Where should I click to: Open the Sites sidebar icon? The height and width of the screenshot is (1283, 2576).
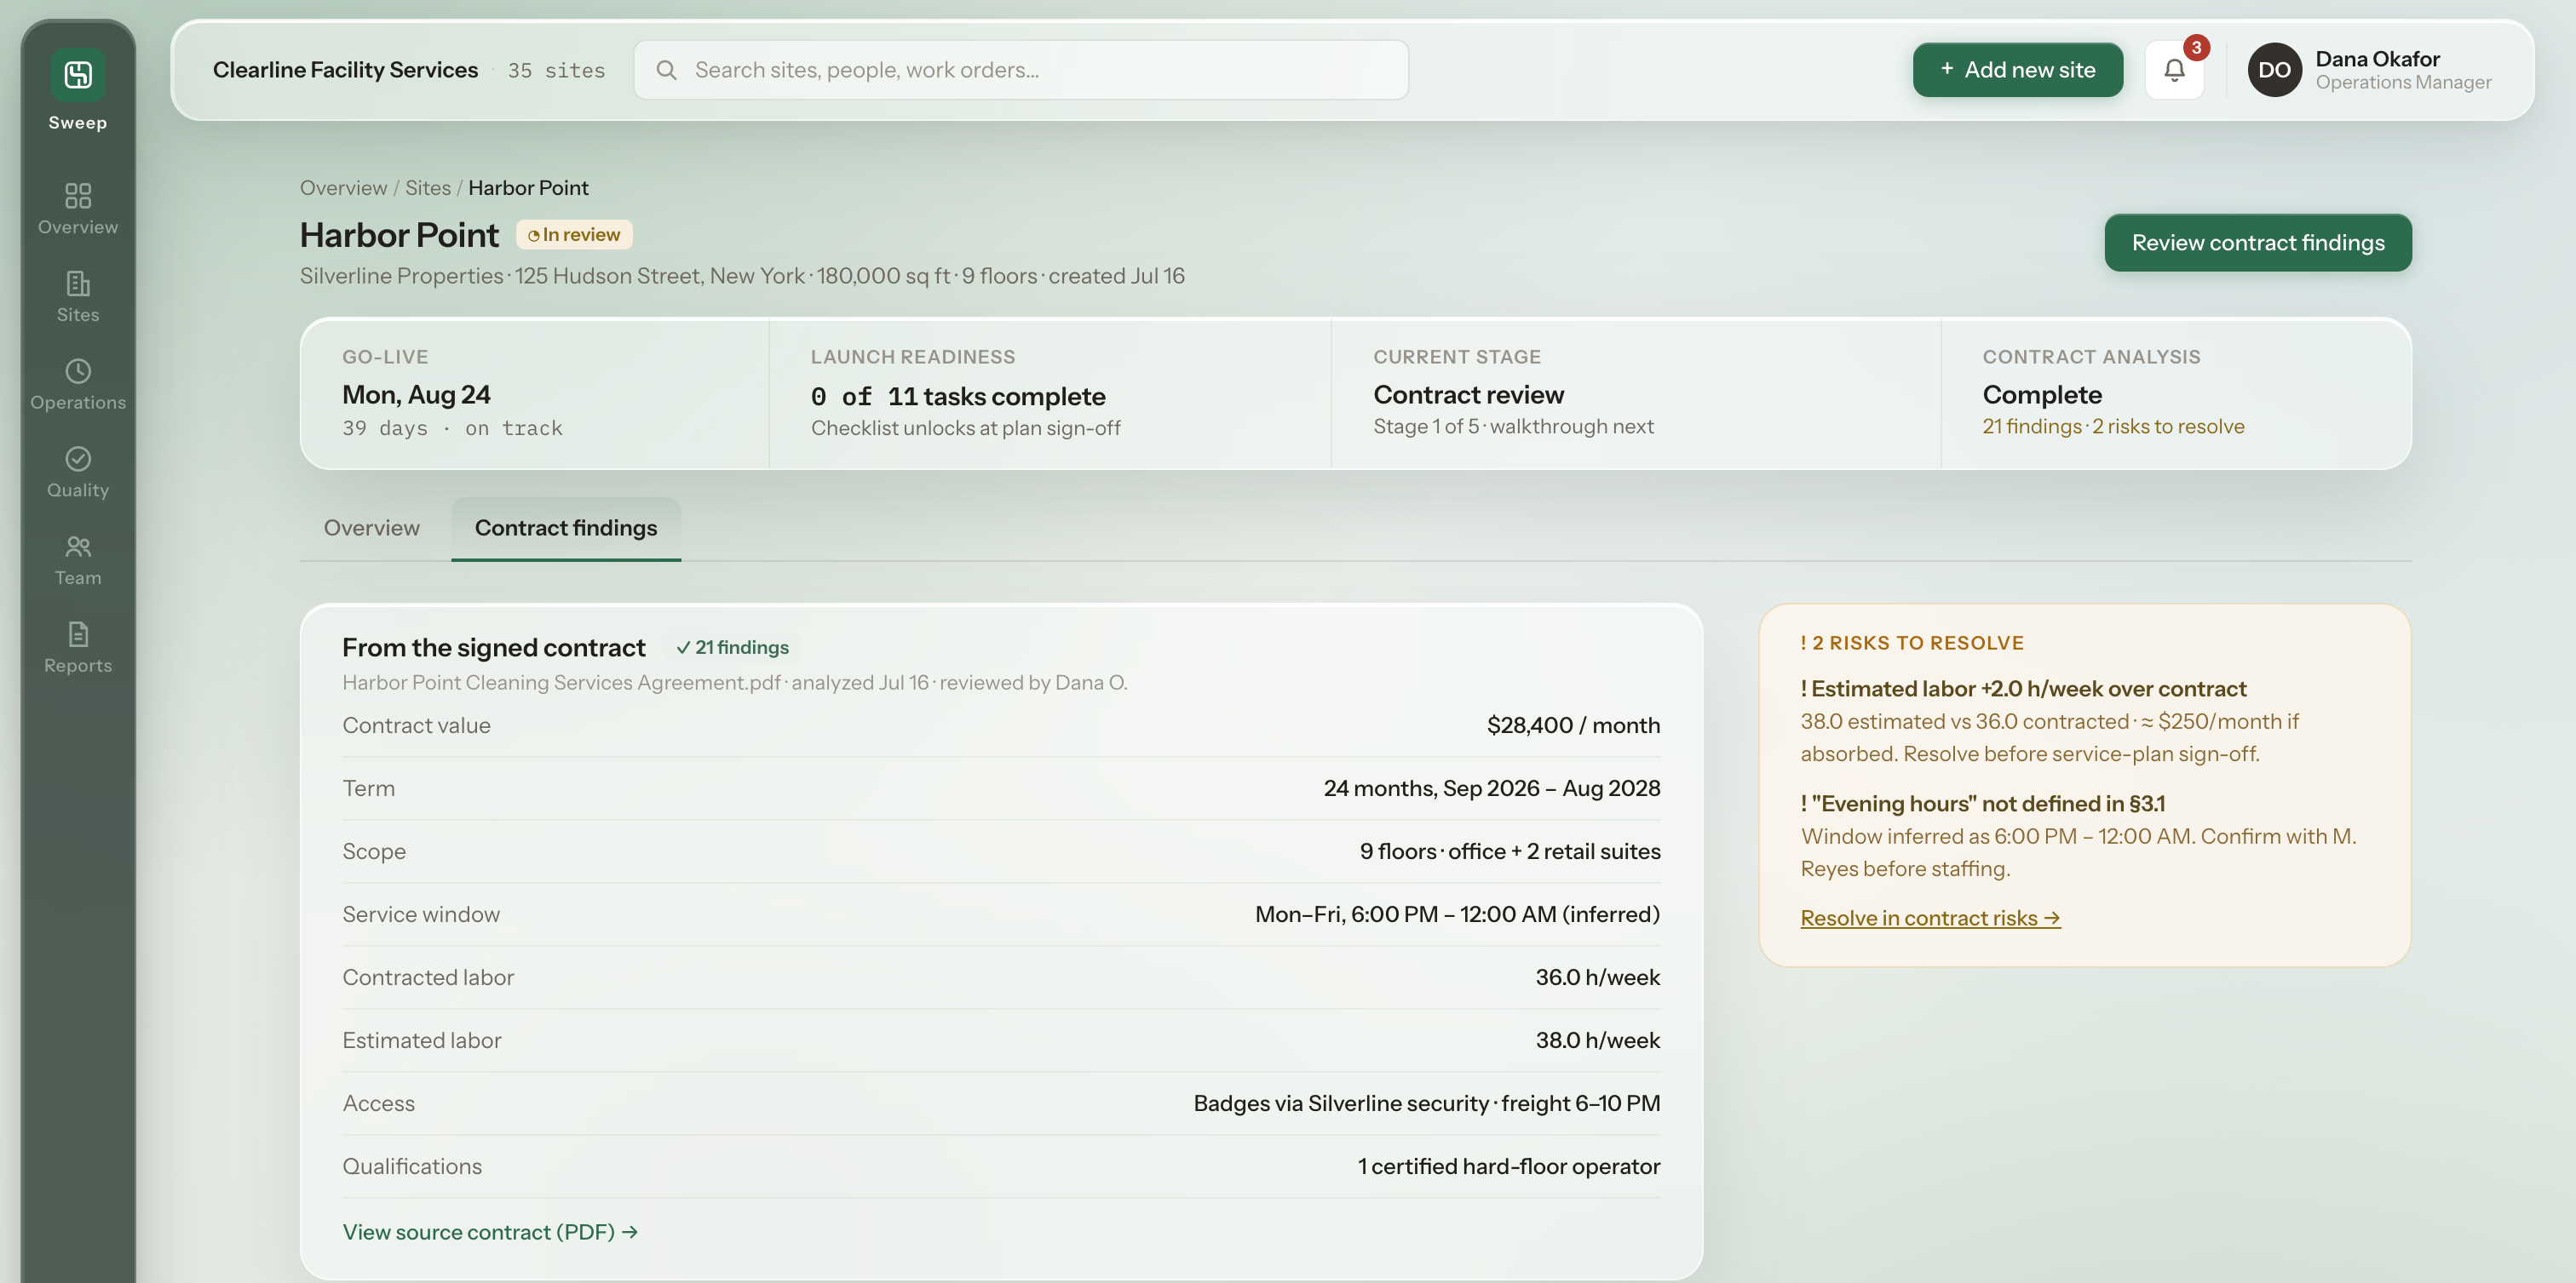(78, 284)
